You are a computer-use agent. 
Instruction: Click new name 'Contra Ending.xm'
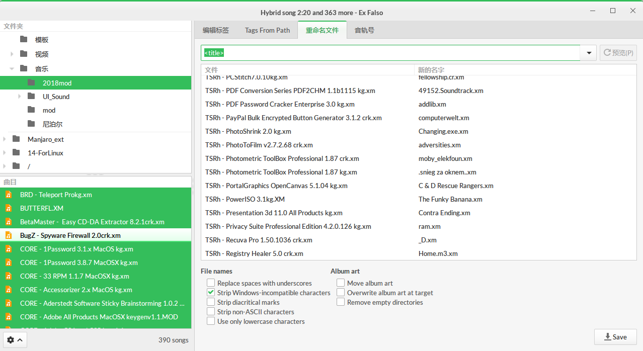point(444,213)
